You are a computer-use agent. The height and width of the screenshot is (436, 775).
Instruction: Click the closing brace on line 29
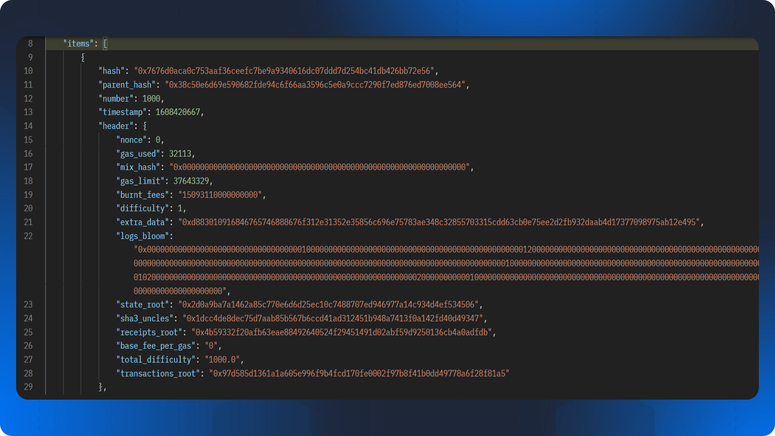coord(101,387)
